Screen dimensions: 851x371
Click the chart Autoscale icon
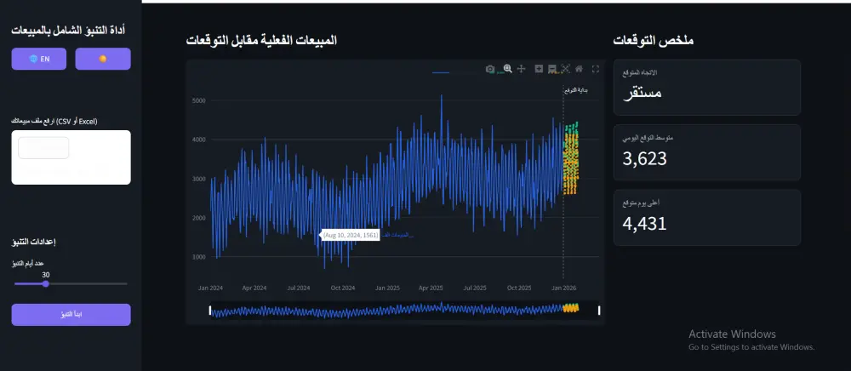tap(566, 69)
